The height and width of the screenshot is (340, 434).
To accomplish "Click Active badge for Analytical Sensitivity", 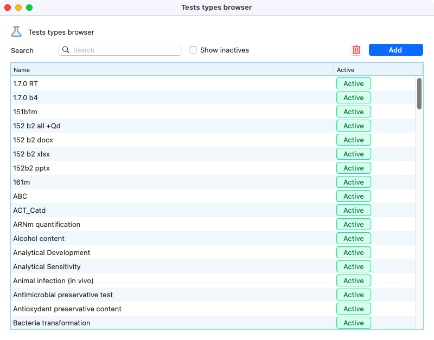I will 354,266.
